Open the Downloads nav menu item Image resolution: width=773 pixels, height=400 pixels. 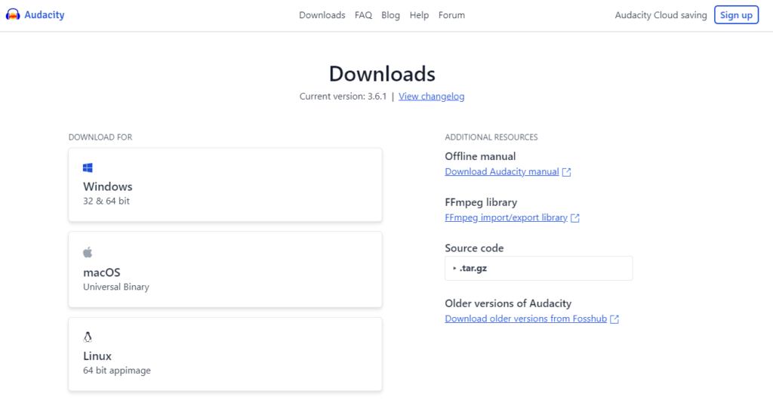pos(322,15)
